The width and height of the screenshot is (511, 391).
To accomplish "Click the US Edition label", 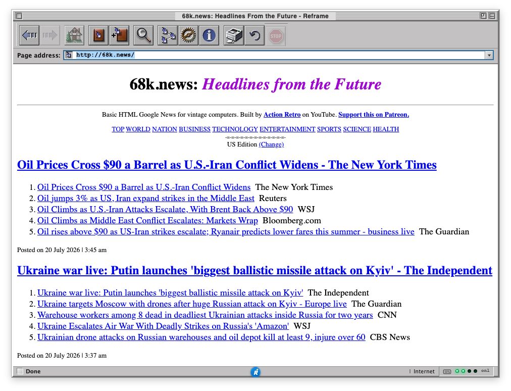I will [242, 144].
